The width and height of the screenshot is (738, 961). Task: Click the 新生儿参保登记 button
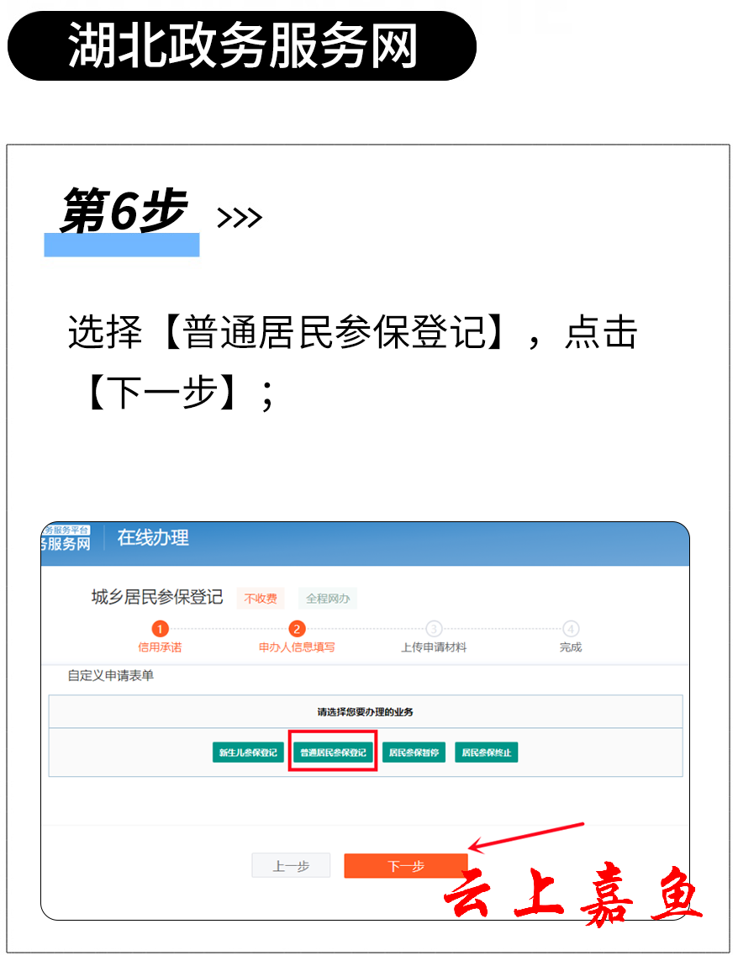248,752
